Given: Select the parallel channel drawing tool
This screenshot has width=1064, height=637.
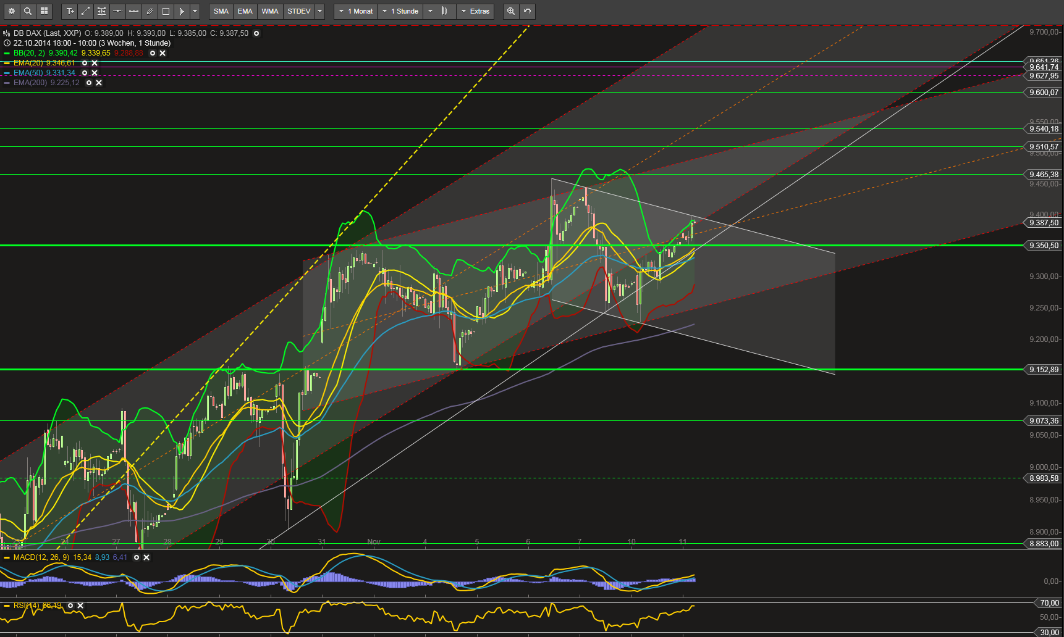Looking at the screenshot, I should coord(150,11).
